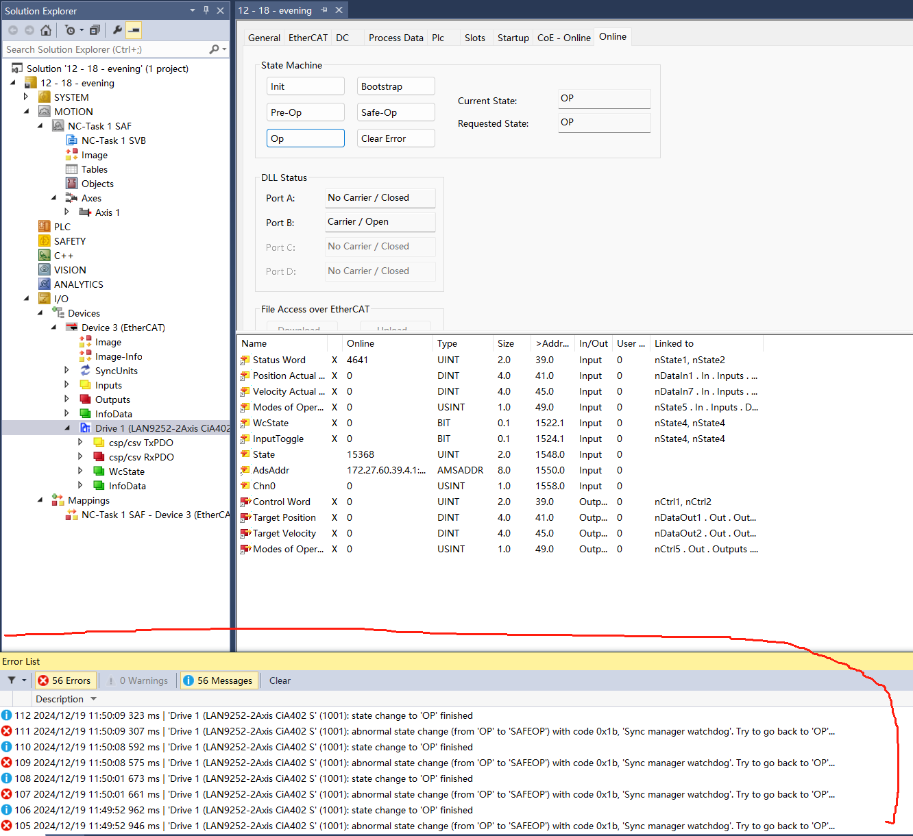Click the error icon on message 111
This screenshot has width=913, height=836.
[7, 731]
